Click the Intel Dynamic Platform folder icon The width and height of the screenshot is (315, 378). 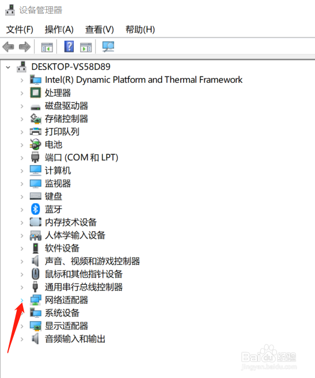click(36, 79)
